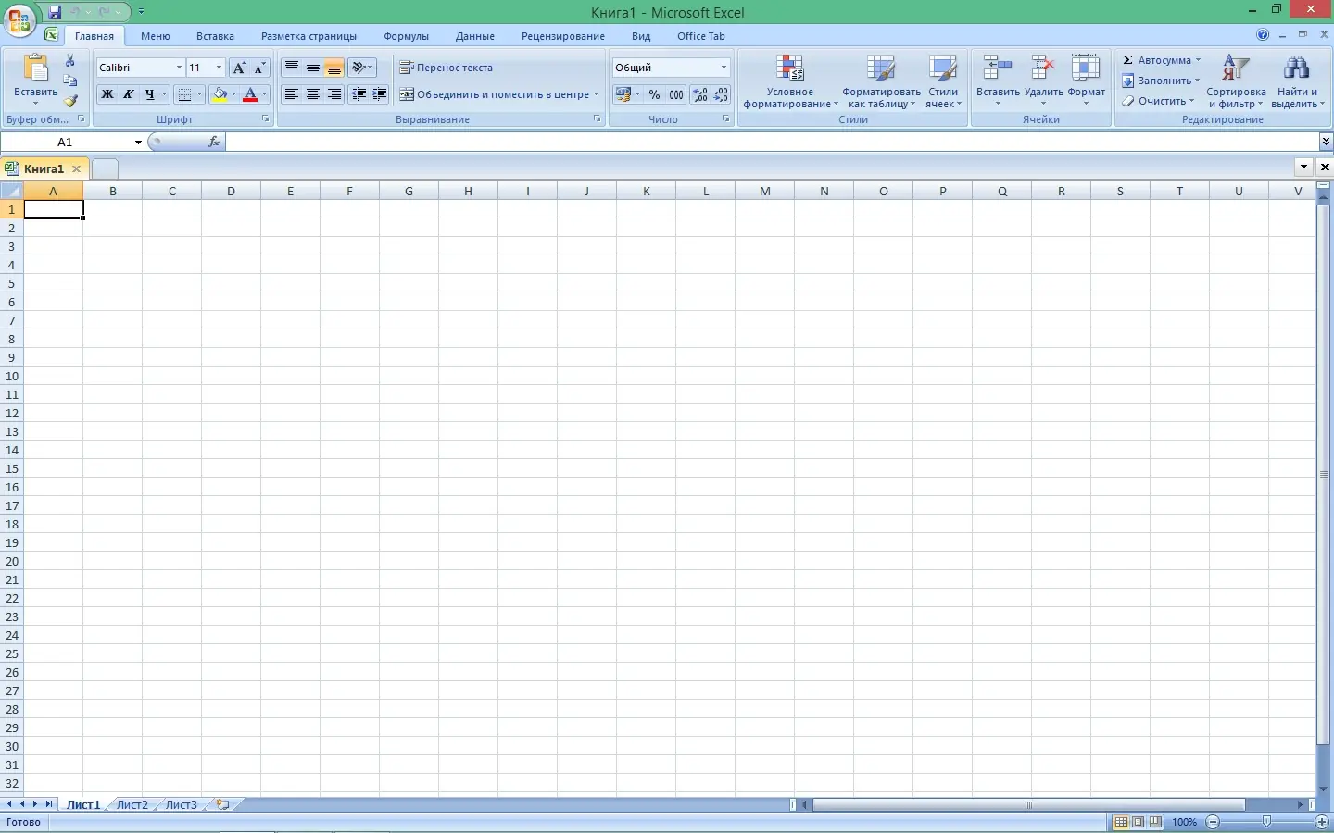Viewport: 1334px width, 833px height.
Task: Open Сортировка и фильтр menu
Action: point(1236,81)
